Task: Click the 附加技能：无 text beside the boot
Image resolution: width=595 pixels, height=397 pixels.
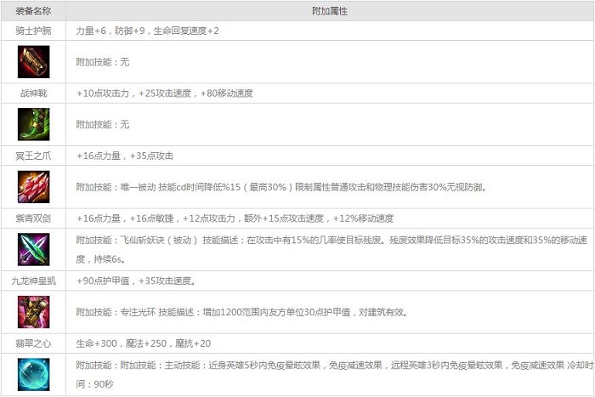Action: pos(103,124)
